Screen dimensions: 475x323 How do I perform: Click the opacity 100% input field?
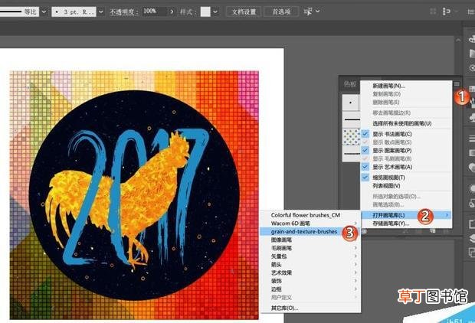(154, 11)
